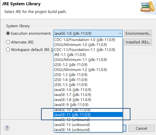Collapse the Execution environment combo box arrow
The image size is (156, 135).
(x=120, y=33)
